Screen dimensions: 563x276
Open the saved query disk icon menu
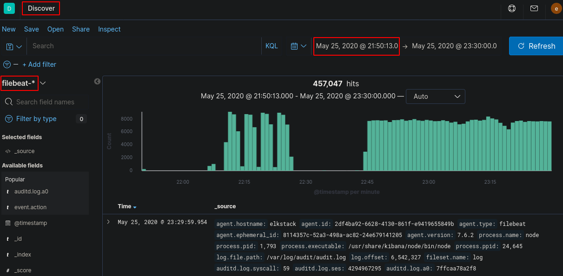click(x=13, y=46)
